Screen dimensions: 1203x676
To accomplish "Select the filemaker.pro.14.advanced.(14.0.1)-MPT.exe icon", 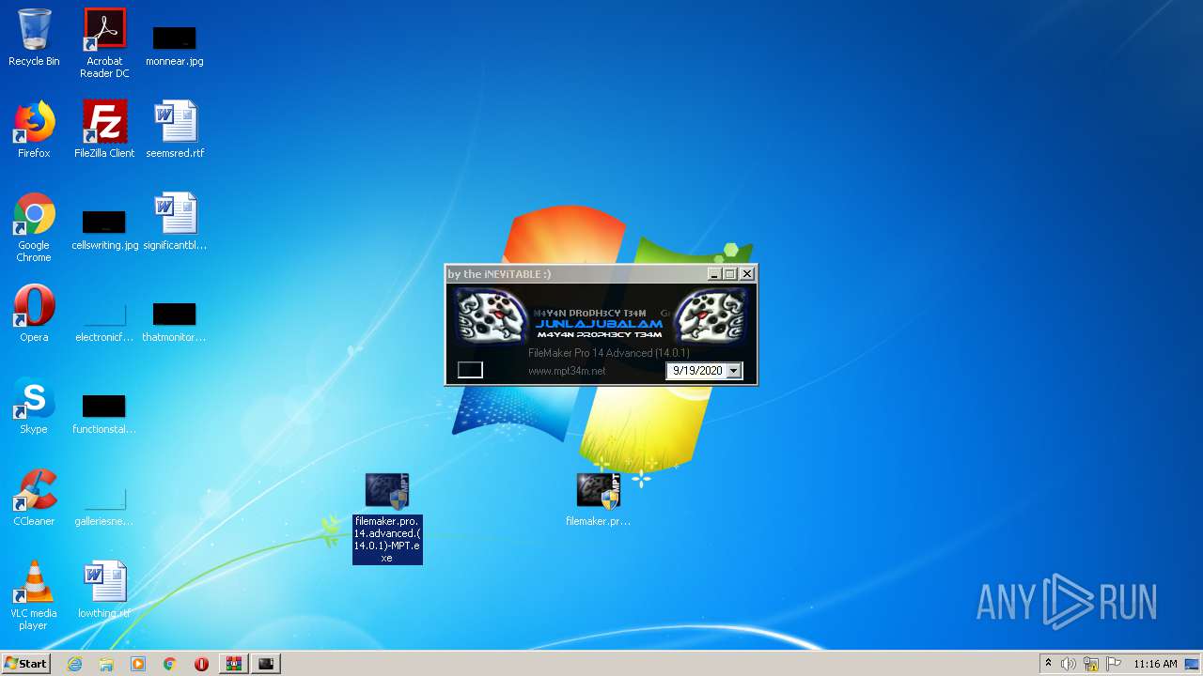I will pyautogui.click(x=387, y=517).
